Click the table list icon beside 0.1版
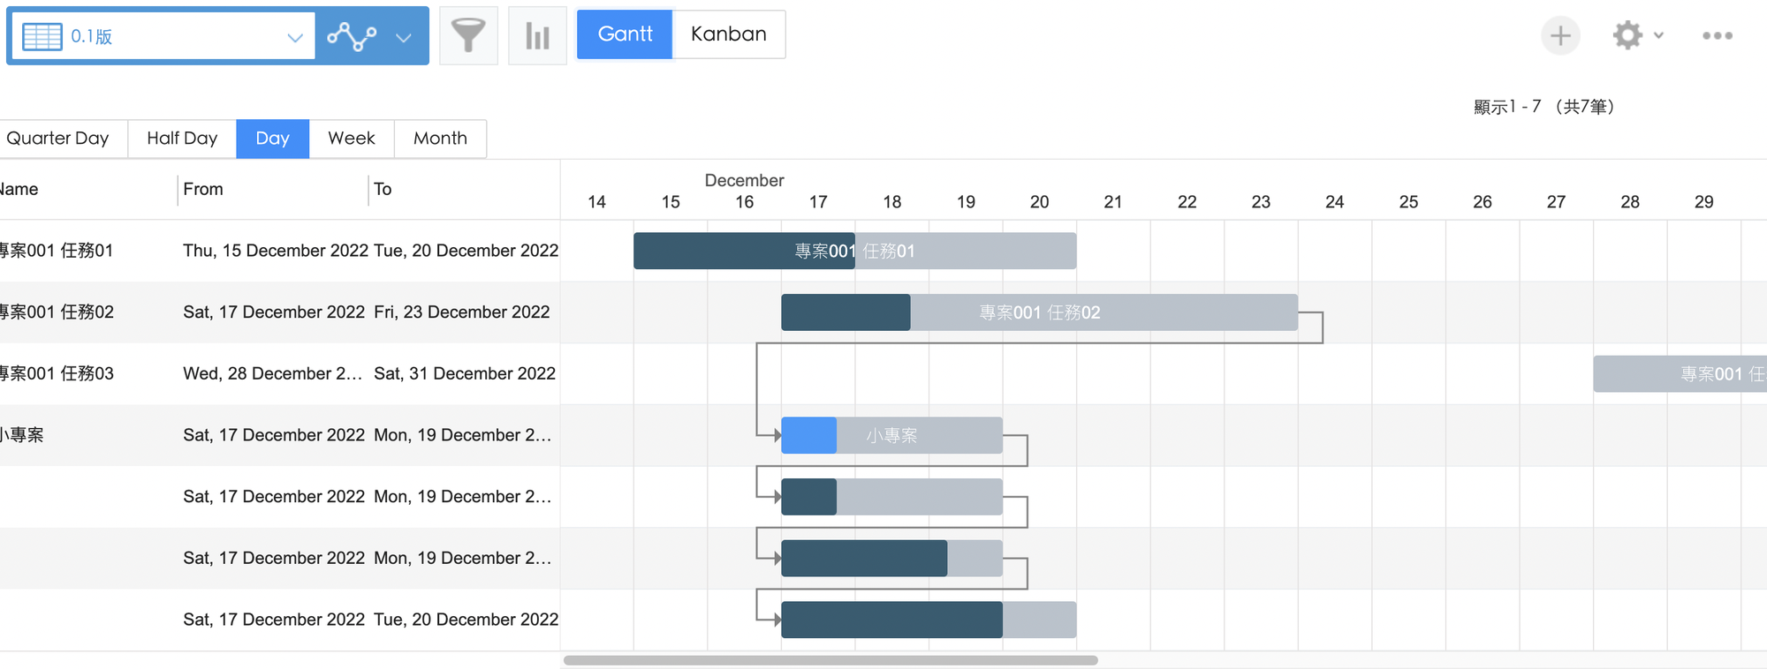Screen dimensions: 1767x669 [42, 36]
